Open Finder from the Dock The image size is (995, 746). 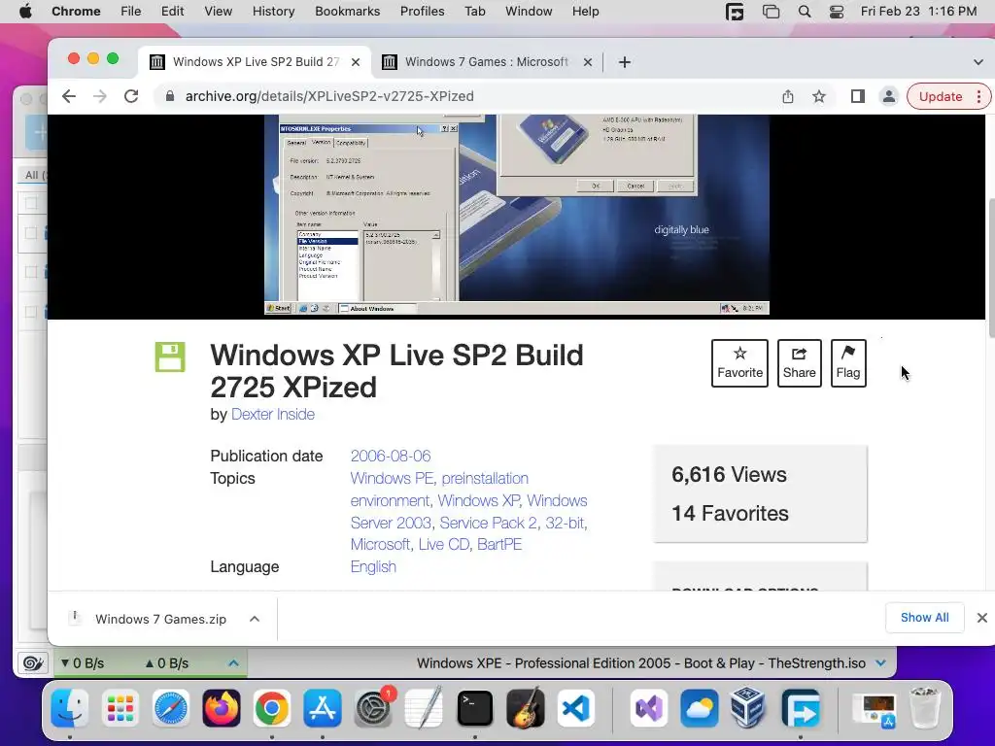(x=69, y=708)
